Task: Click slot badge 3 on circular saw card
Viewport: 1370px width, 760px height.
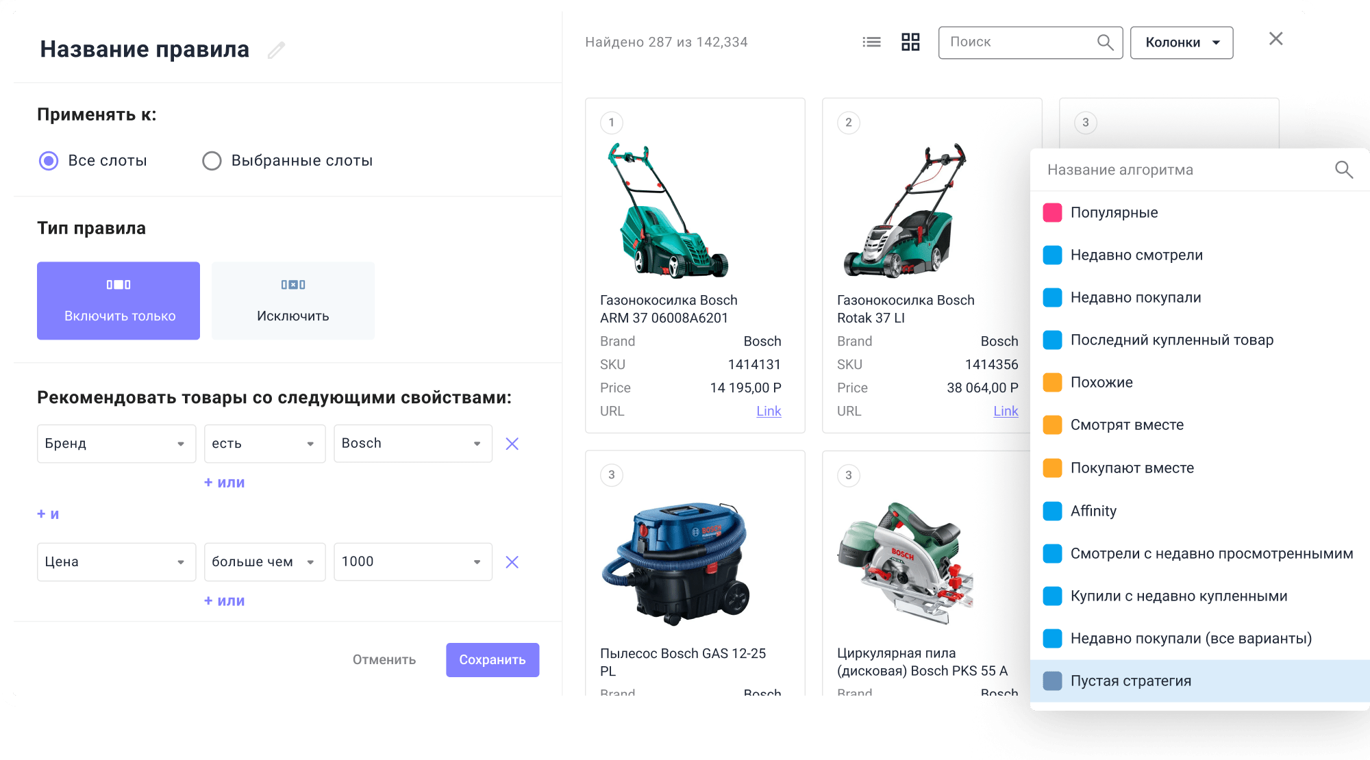Action: pyautogui.click(x=849, y=475)
